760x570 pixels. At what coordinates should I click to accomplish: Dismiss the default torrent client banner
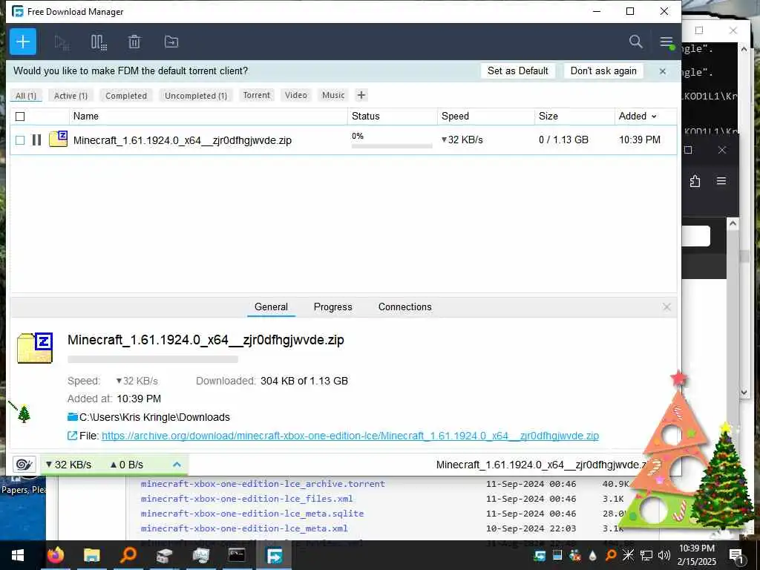click(x=663, y=71)
